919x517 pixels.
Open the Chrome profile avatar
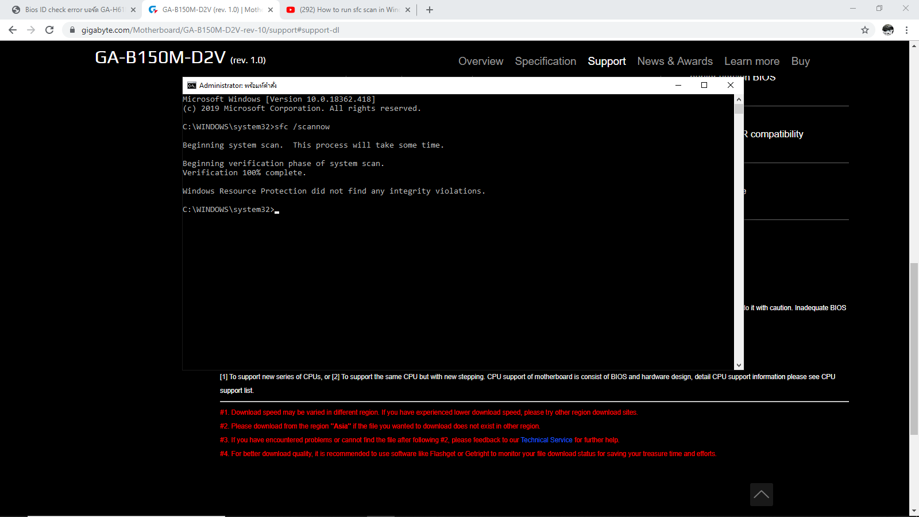tap(888, 30)
